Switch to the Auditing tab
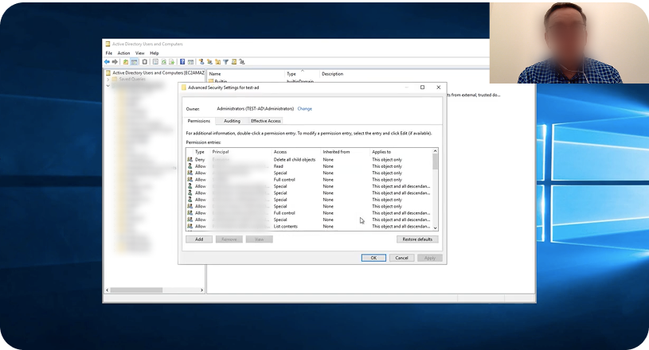 coord(232,121)
